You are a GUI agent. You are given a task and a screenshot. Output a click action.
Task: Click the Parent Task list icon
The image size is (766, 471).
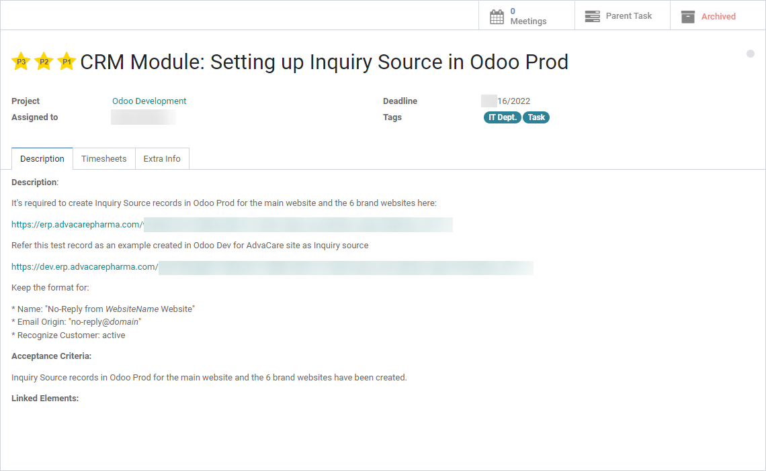tap(592, 17)
